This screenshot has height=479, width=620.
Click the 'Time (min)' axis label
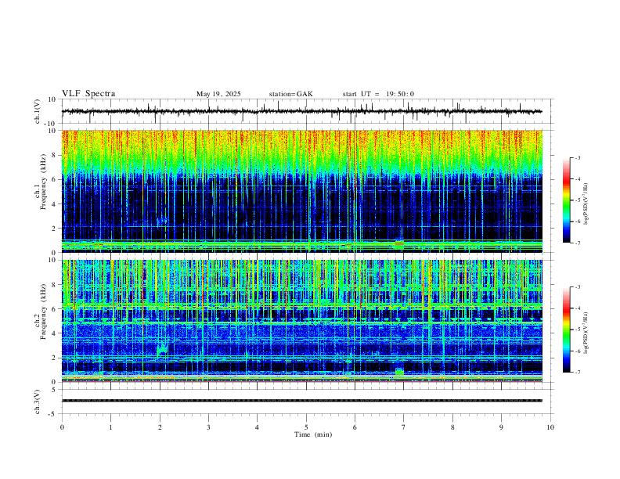[313, 434]
